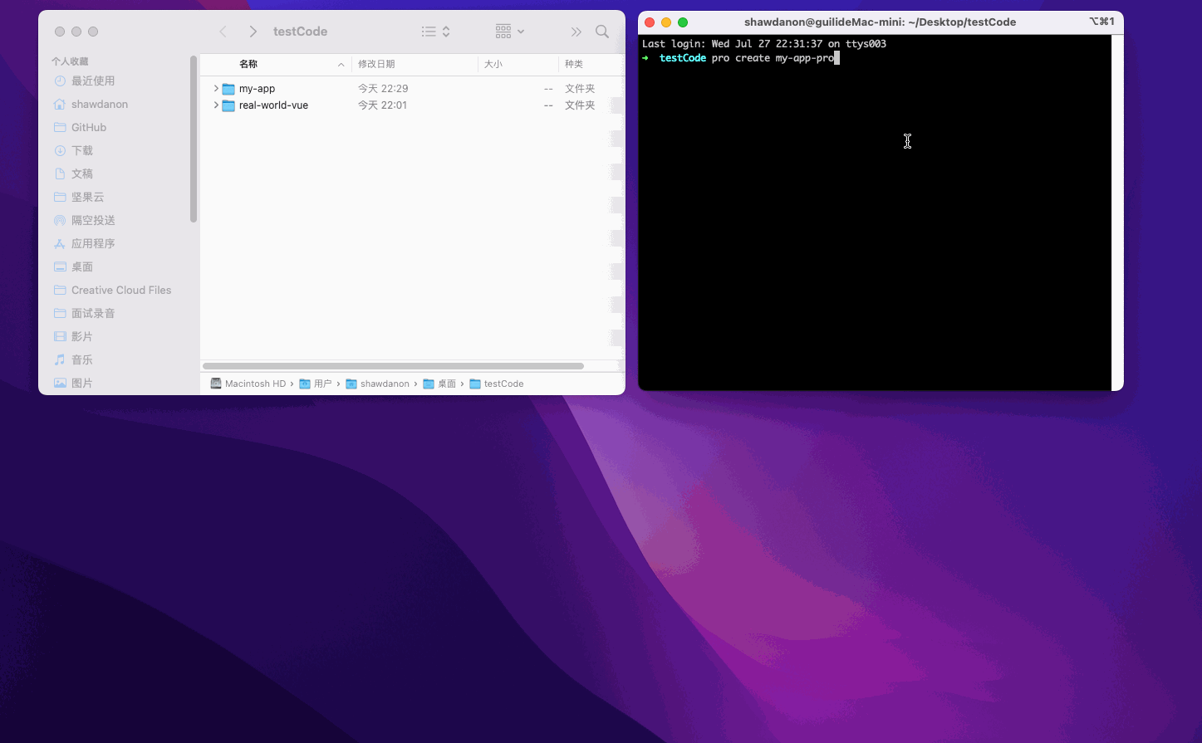Open Creative Cloud Files in the sidebar
The image size is (1202, 743).
120,291
